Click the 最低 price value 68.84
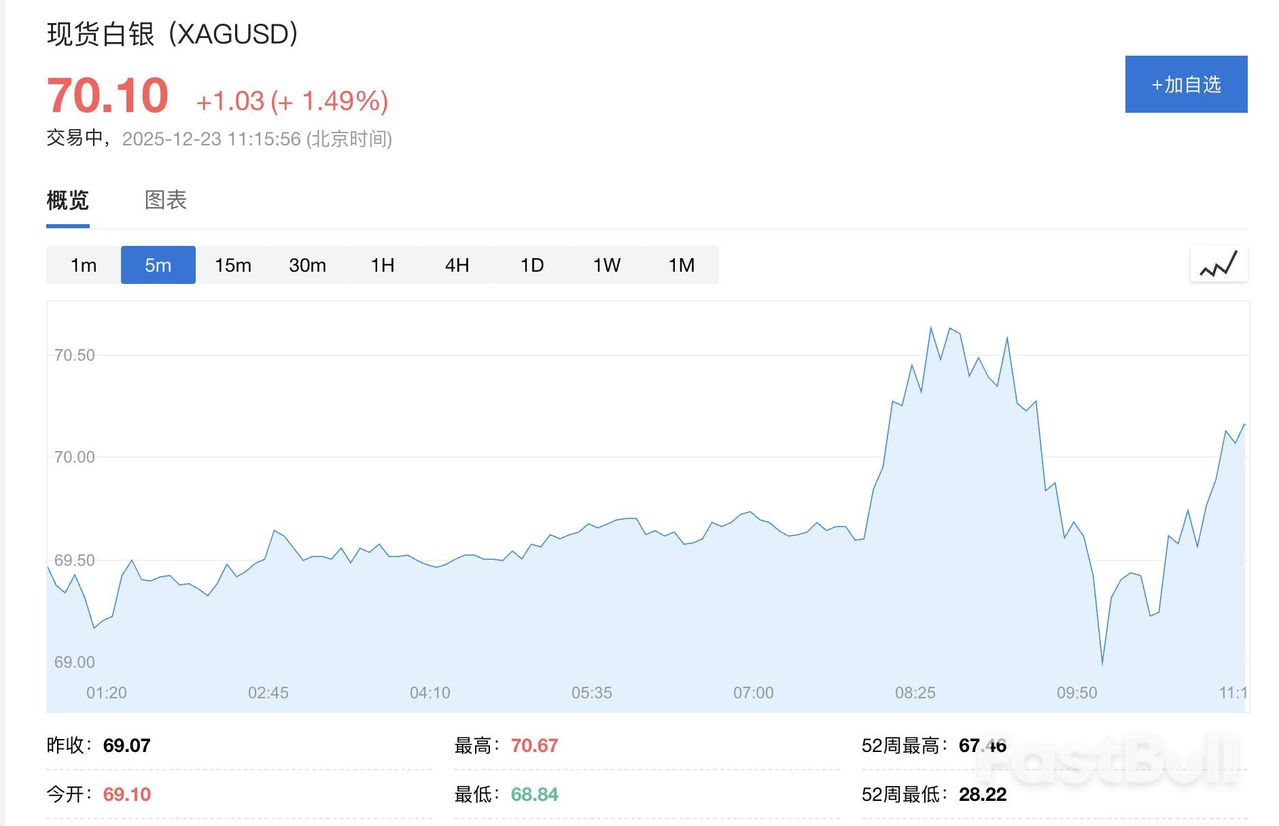 click(x=535, y=793)
